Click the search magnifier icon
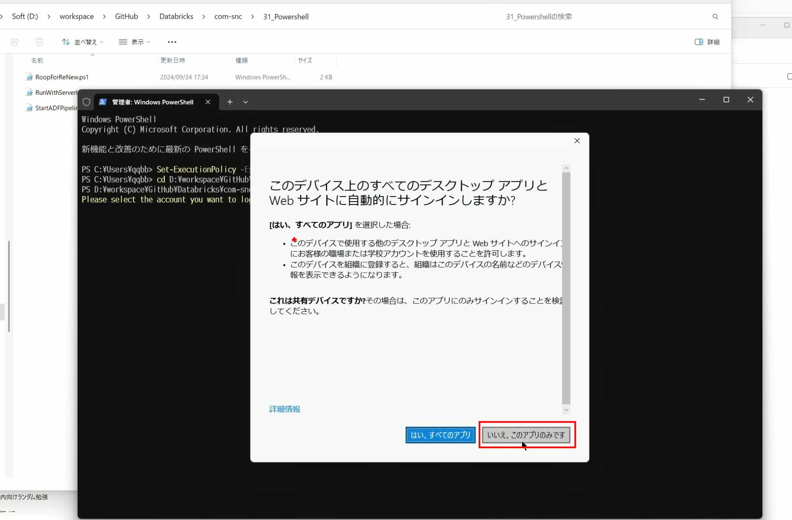Image resolution: width=792 pixels, height=520 pixels. pos(715,17)
